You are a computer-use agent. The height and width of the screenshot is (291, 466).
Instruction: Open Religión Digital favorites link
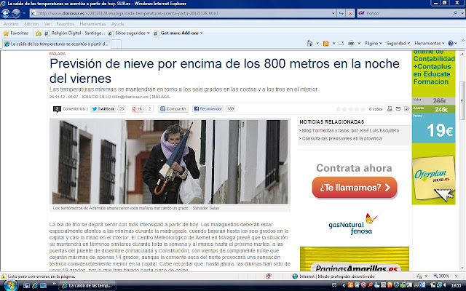pos(74,33)
